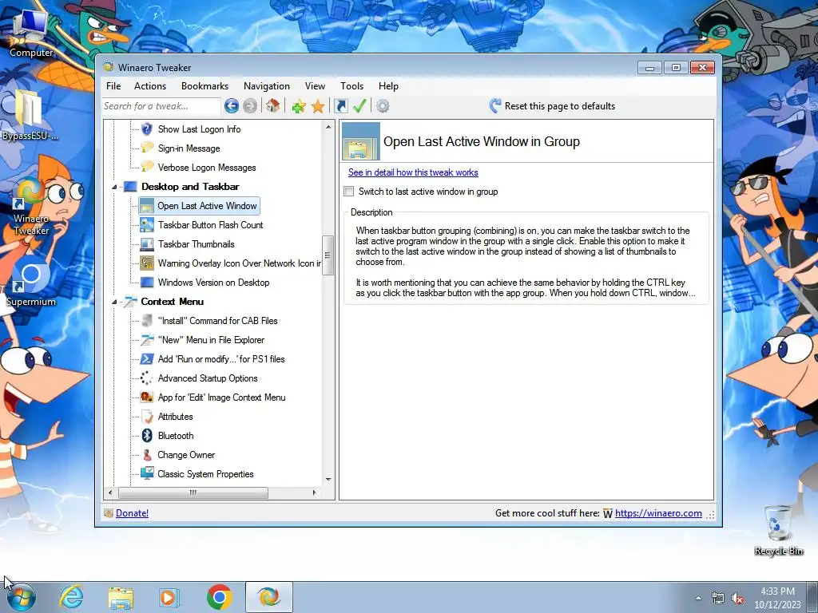This screenshot has height=613, width=818.
Task: Open the Bookmarks menu
Action: 205,86
